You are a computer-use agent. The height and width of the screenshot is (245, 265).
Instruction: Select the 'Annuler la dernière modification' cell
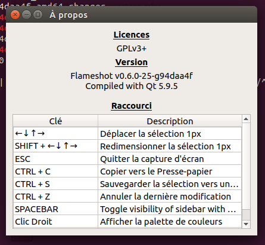coord(170,197)
